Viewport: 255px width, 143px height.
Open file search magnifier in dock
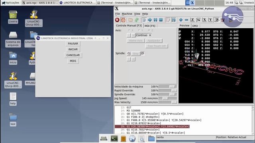tap(141, 139)
